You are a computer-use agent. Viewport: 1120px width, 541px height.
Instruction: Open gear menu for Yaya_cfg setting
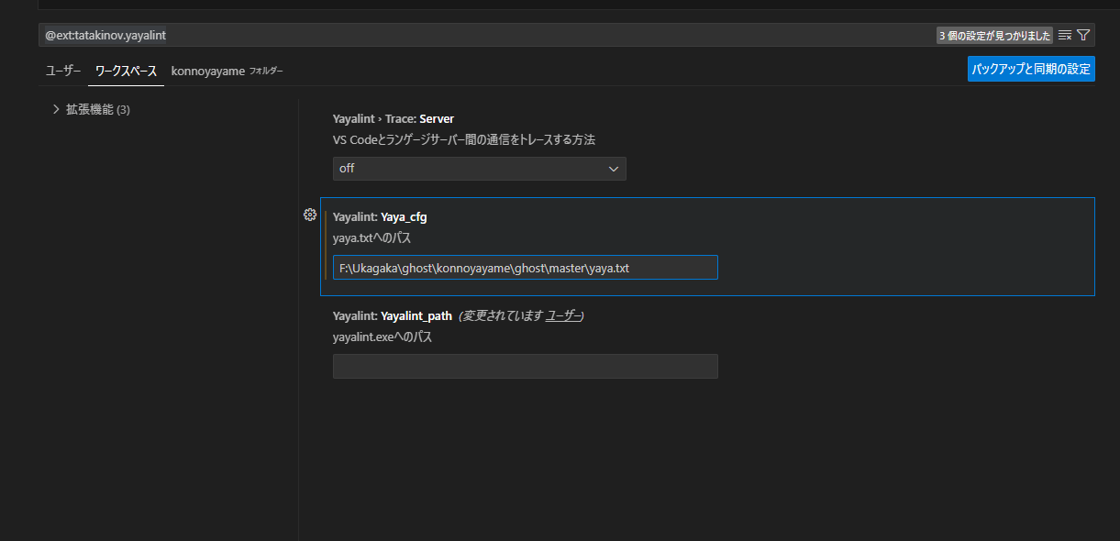point(310,215)
